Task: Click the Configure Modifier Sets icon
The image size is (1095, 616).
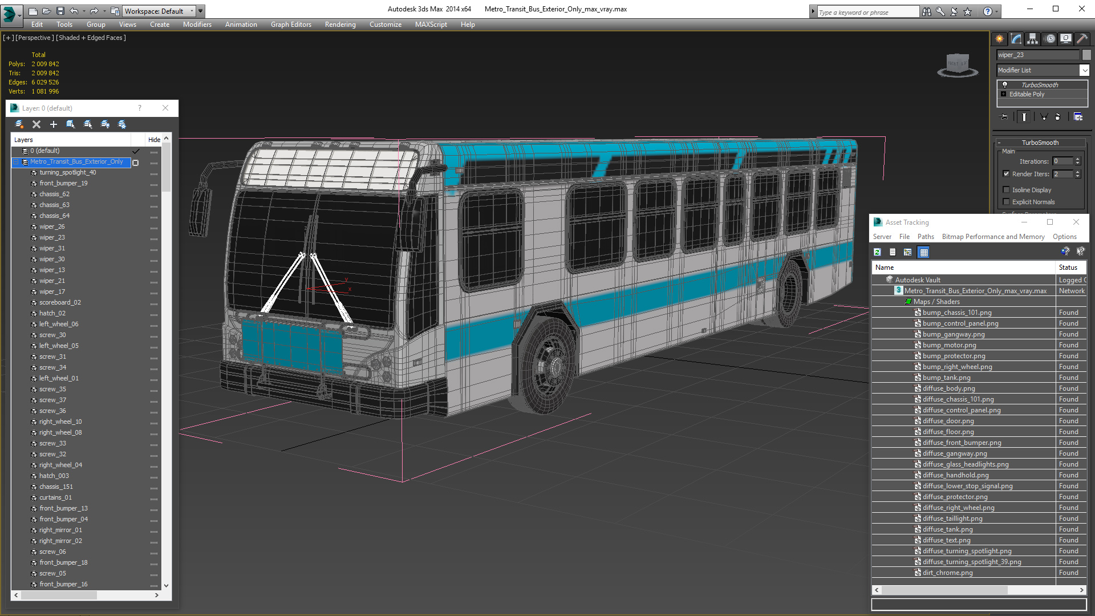Action: click(1078, 116)
